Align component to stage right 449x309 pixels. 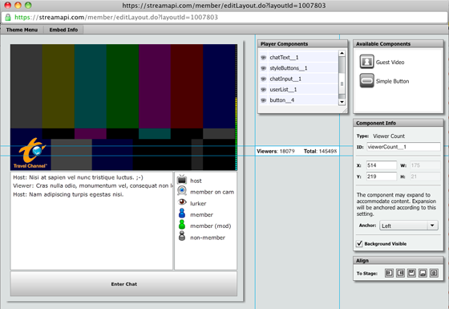click(400, 273)
